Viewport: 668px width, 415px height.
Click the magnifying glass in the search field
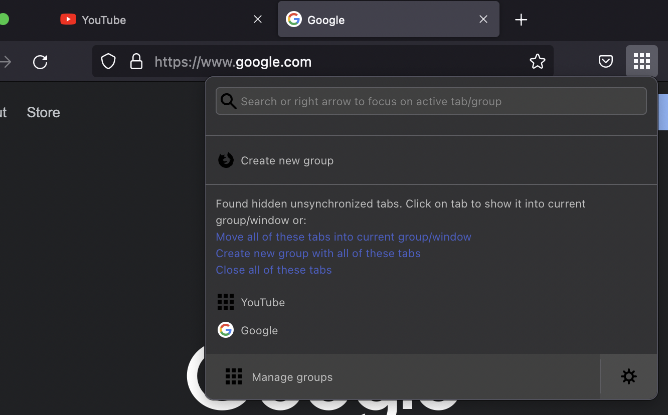[x=228, y=101]
